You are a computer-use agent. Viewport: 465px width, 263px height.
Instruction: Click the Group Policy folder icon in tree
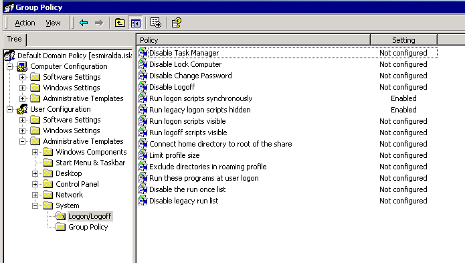60,227
